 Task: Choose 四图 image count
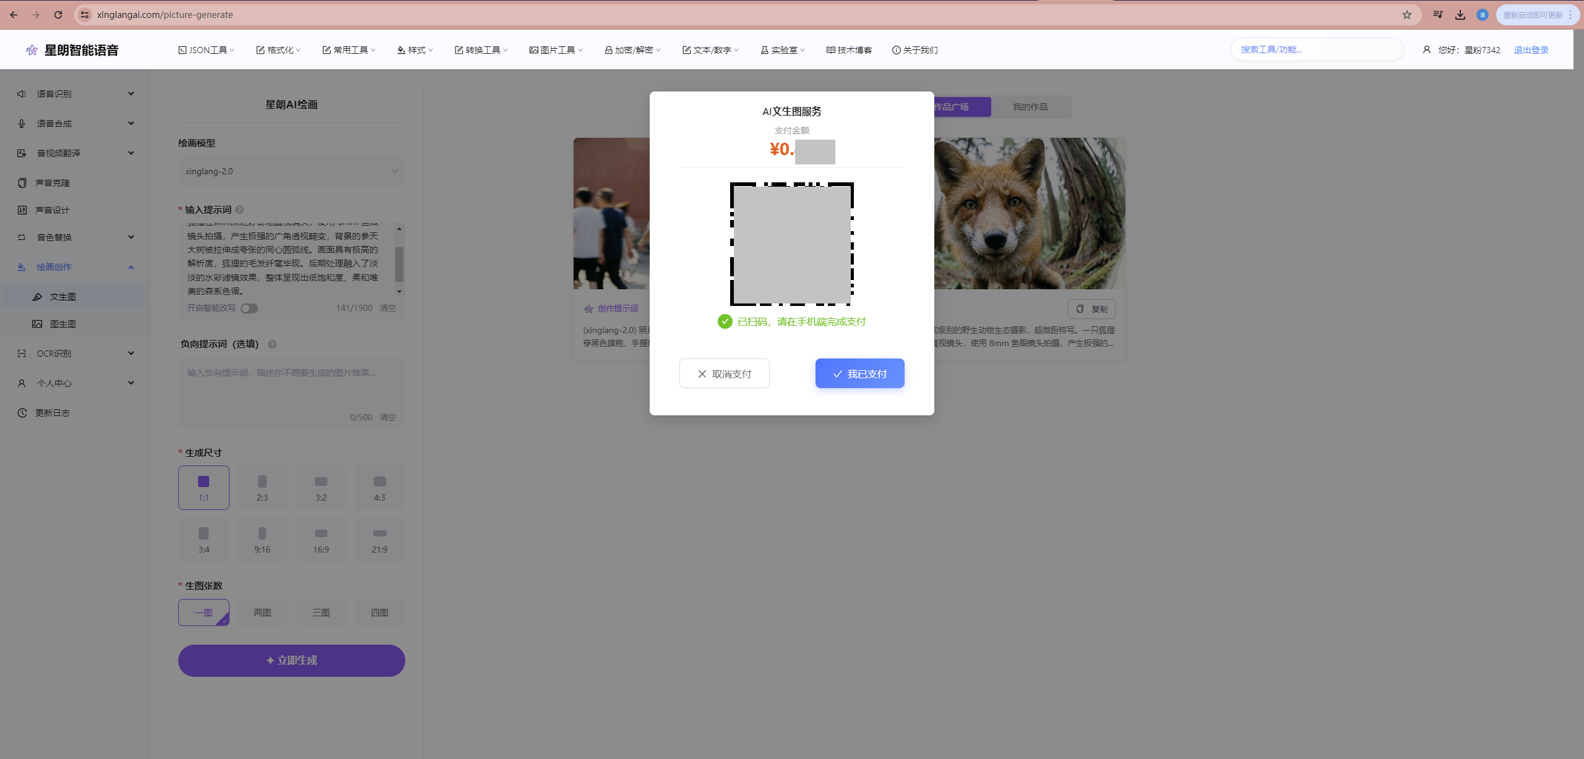point(379,613)
